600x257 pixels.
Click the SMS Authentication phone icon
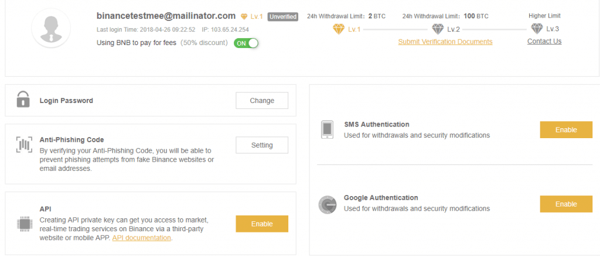click(328, 129)
